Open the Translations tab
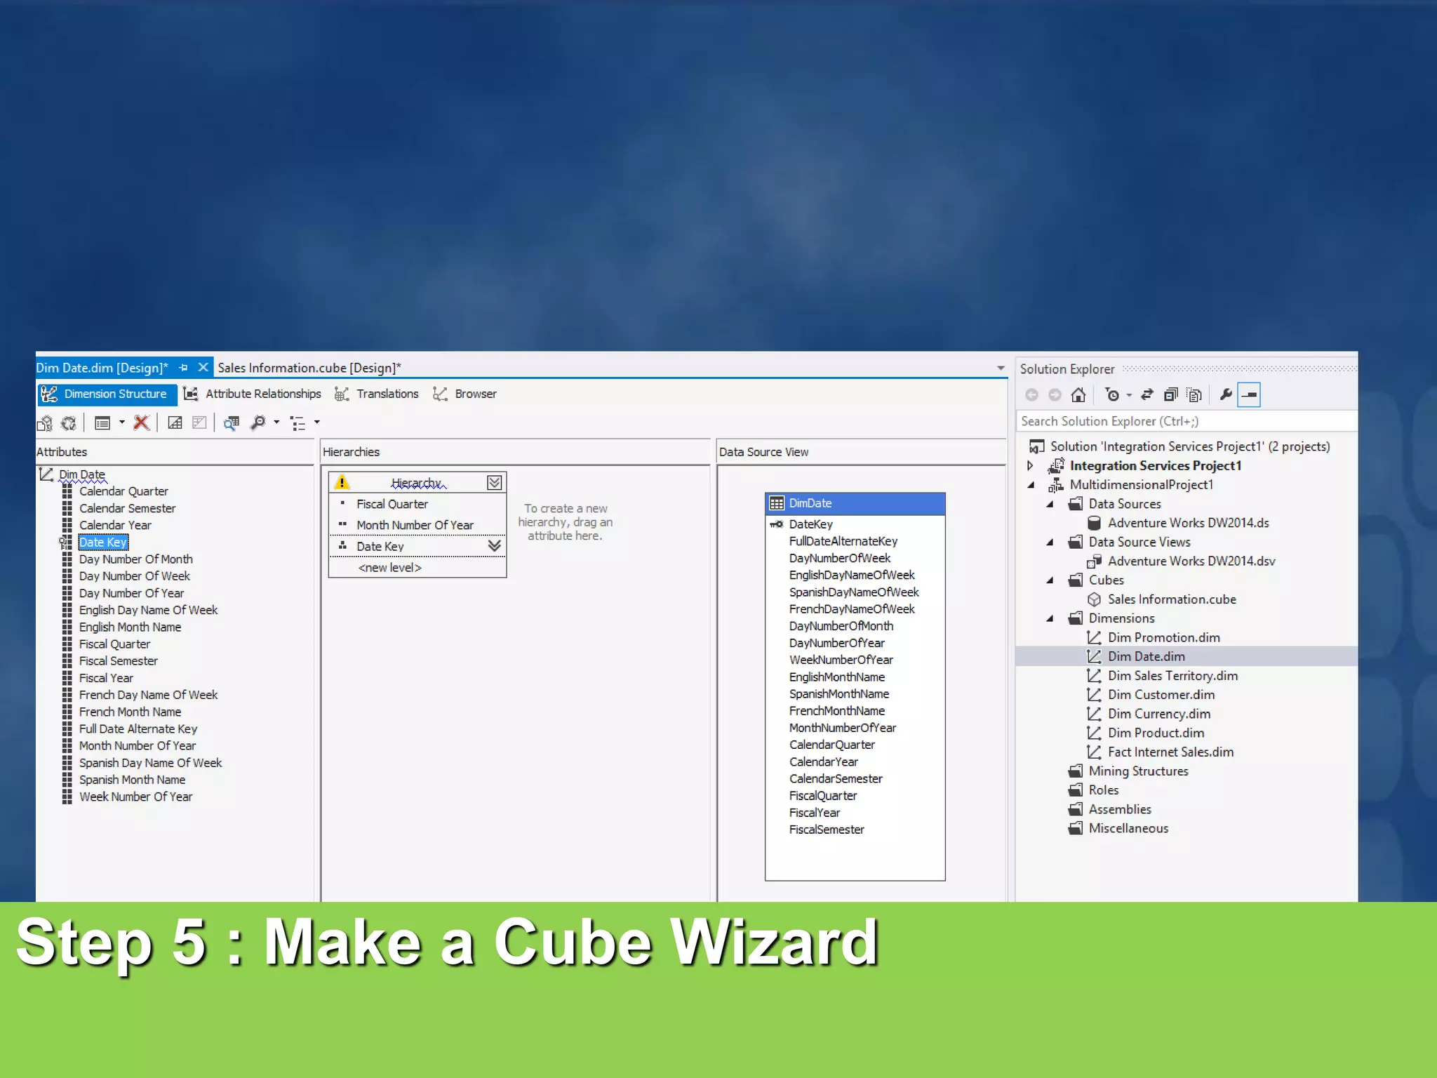The width and height of the screenshot is (1437, 1078). click(x=377, y=394)
